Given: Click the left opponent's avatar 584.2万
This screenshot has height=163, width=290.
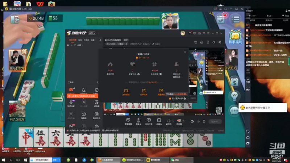Looking at the screenshot, I should [17, 60].
